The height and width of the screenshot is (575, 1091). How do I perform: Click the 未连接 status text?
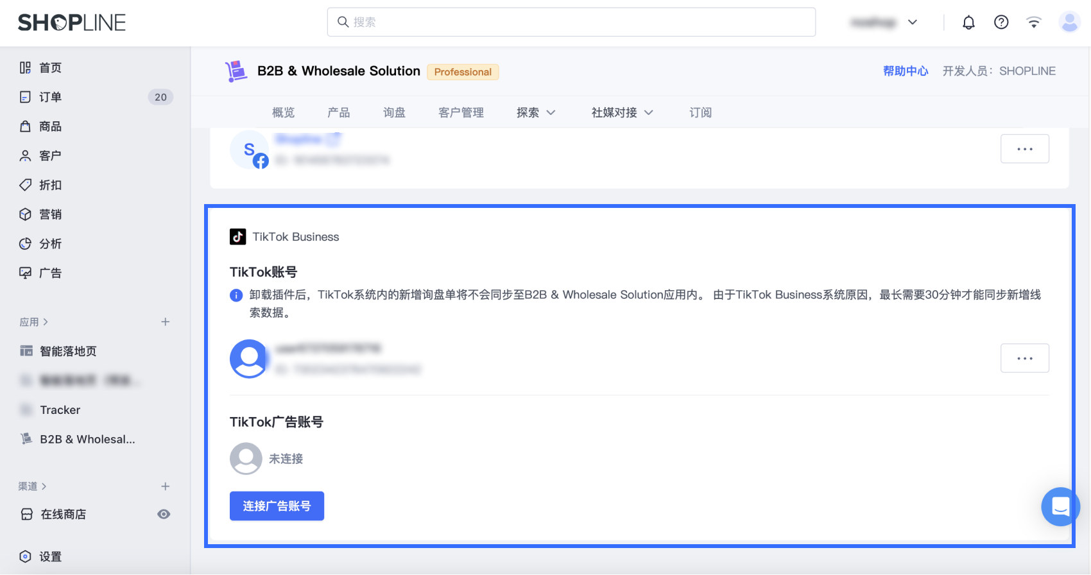pyautogui.click(x=286, y=459)
